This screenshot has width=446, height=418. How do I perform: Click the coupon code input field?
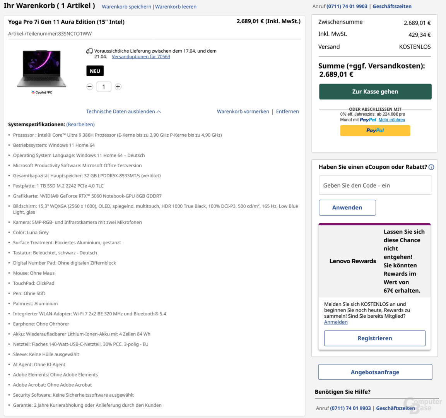tap(375, 185)
